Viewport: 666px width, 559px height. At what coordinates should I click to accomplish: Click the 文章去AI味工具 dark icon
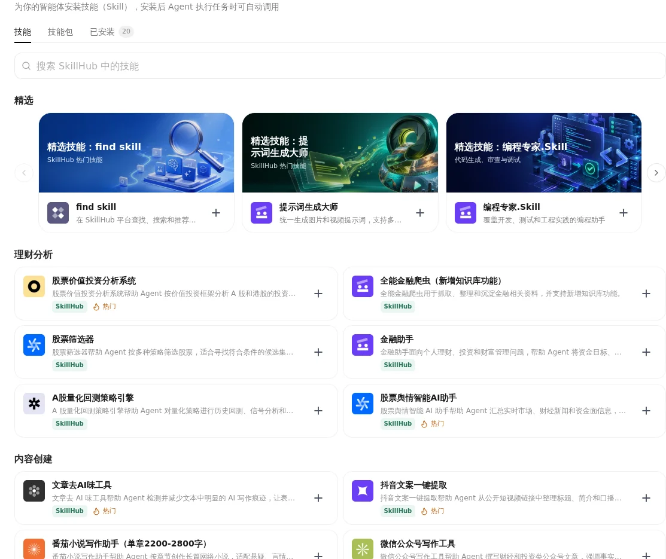(34, 491)
